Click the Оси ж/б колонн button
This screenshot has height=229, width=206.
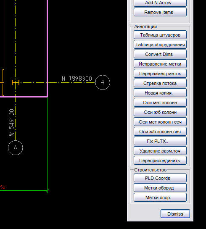pos(160,112)
